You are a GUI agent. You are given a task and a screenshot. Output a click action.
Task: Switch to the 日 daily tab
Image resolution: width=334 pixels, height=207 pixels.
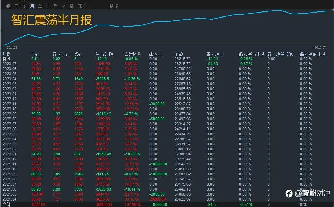16,6
